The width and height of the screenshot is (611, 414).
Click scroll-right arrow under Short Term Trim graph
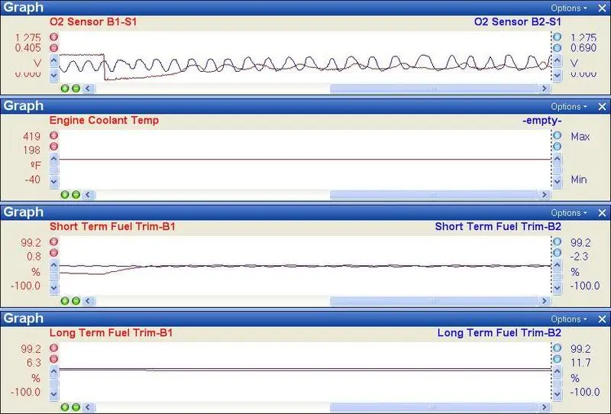pos(544,301)
